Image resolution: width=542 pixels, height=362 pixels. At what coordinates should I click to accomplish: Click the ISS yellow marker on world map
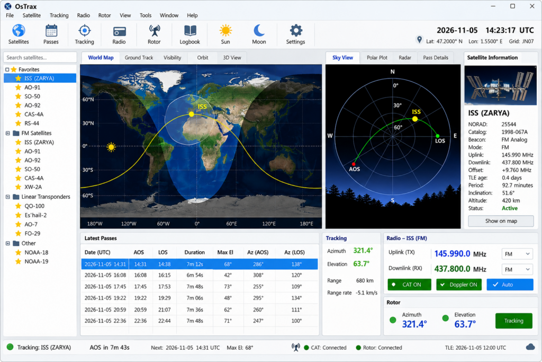click(192, 114)
